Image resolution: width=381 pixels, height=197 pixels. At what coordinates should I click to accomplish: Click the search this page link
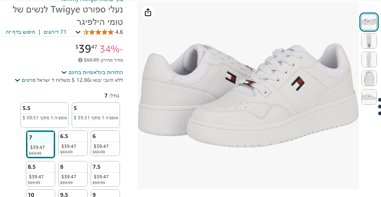coord(21,32)
